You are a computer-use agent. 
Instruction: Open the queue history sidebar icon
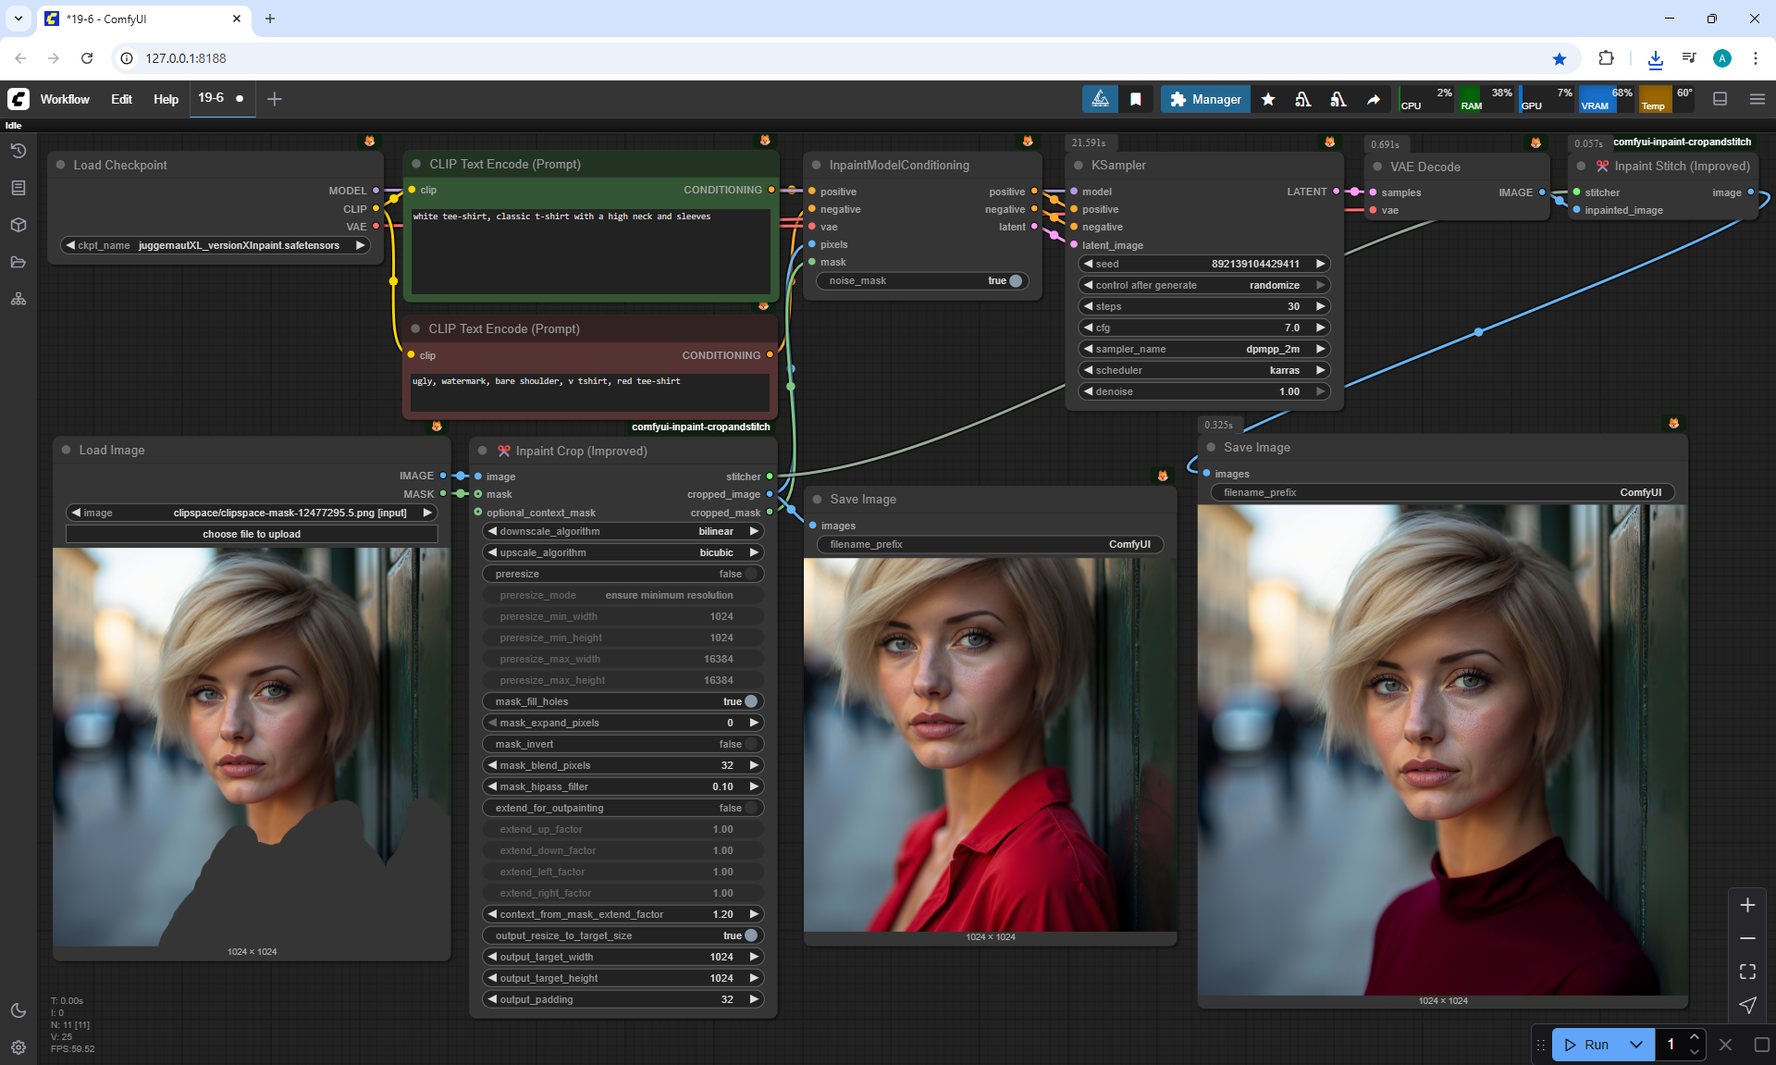point(18,151)
